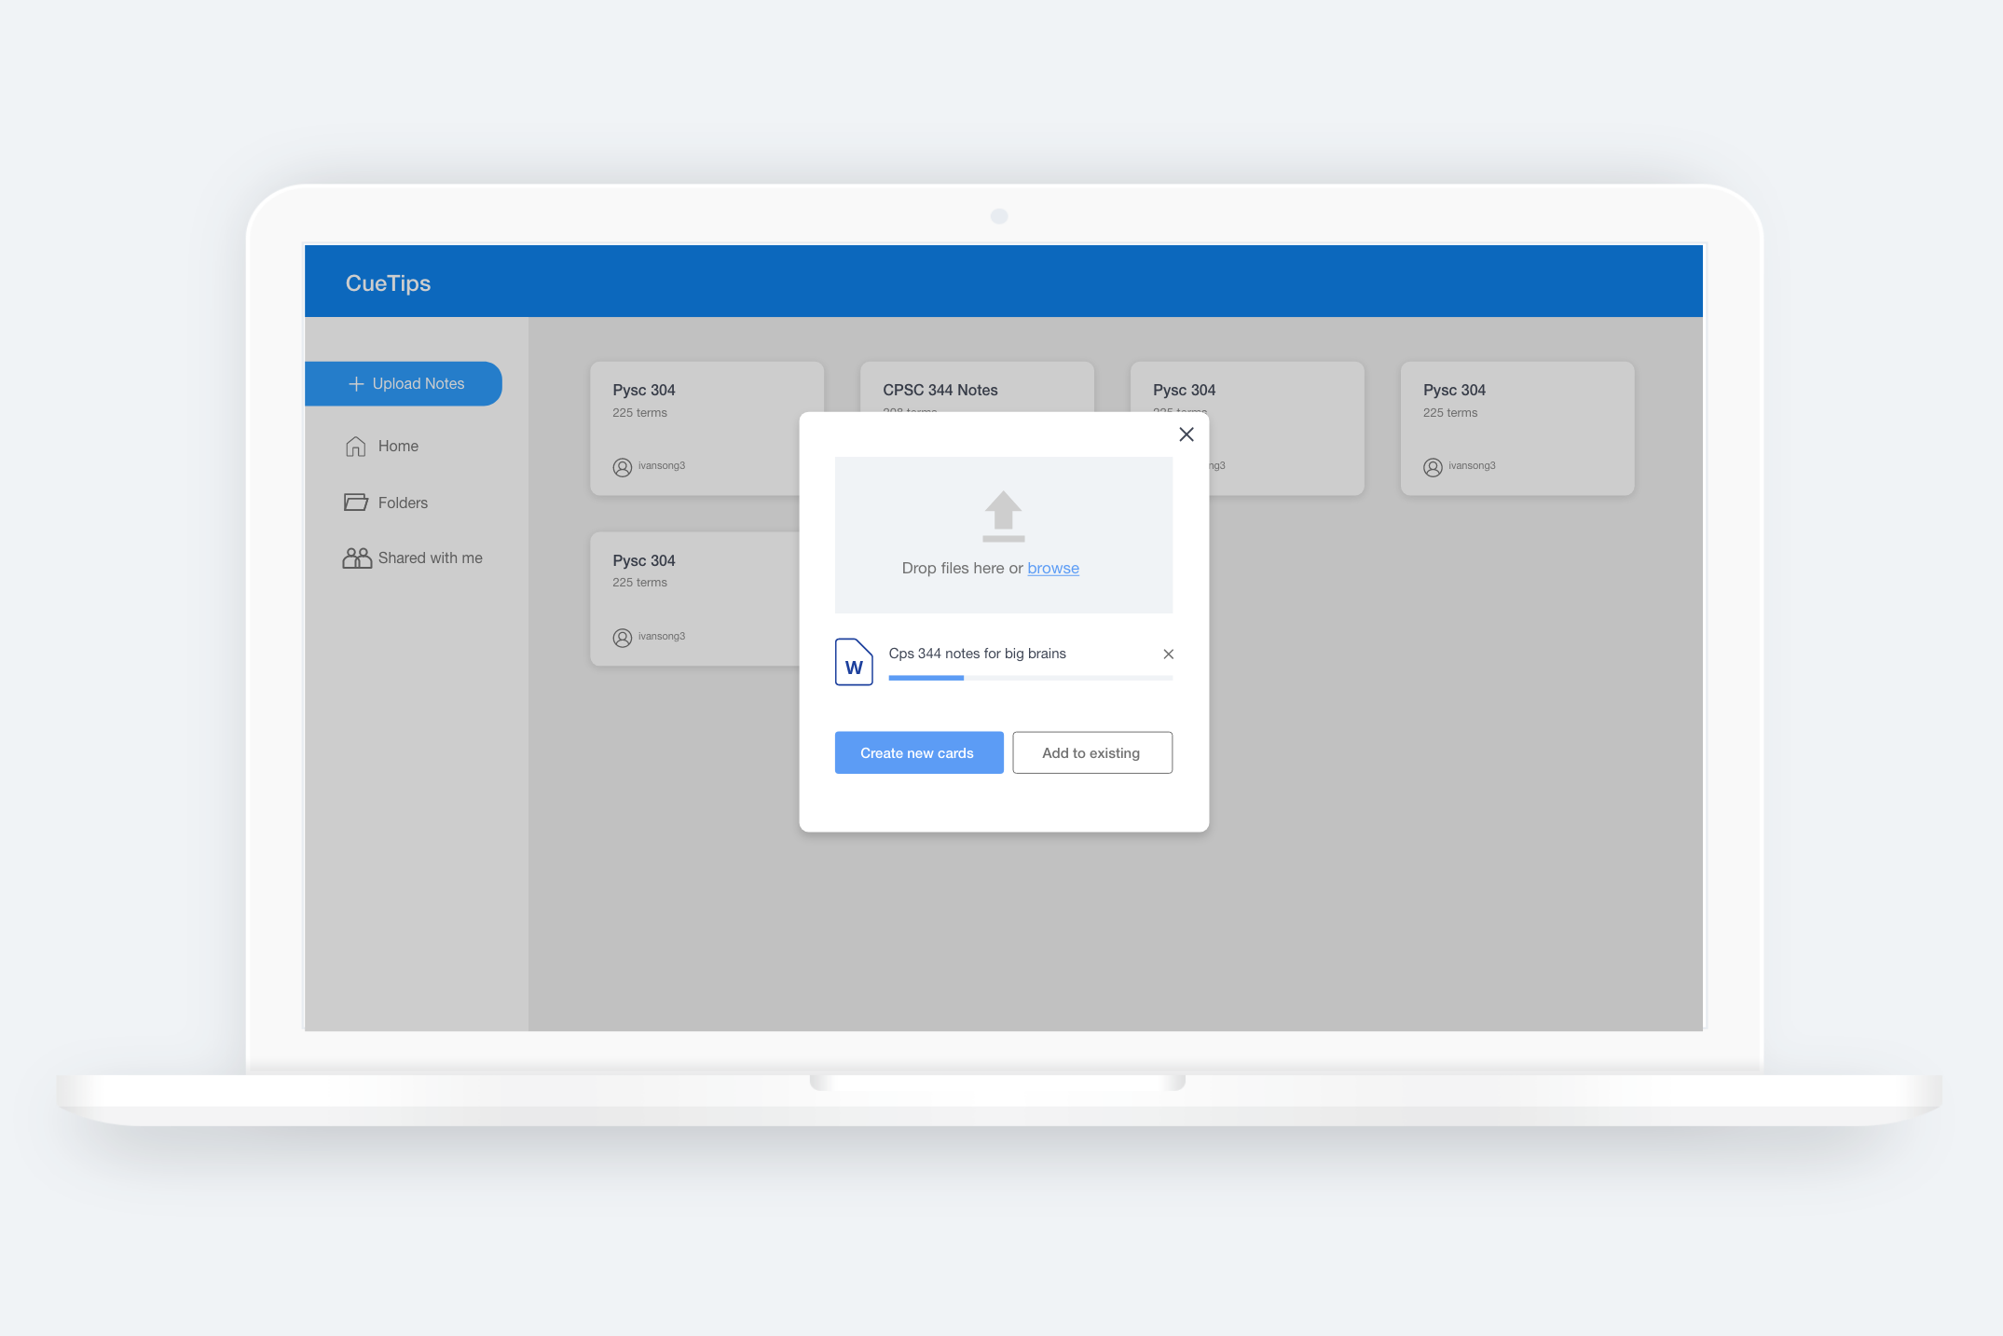Screen dimensions: 2003x1336
Task: Open Shared with me section
Action: (x=430, y=558)
